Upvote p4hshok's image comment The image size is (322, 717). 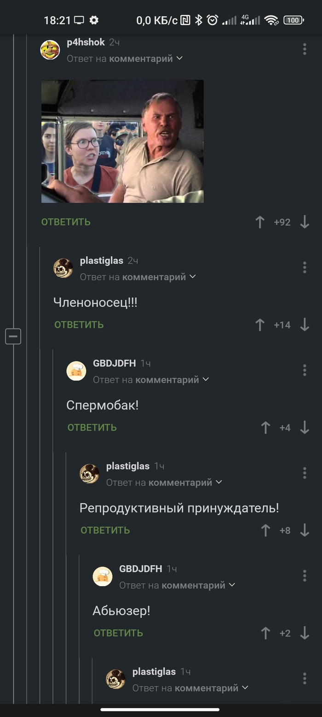click(x=260, y=222)
